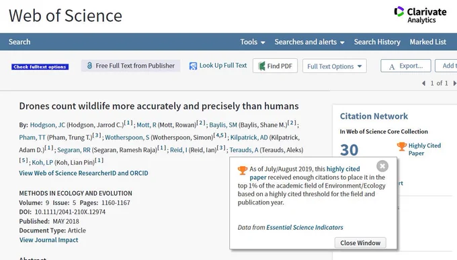Go to next record arrow

(x=454, y=83)
